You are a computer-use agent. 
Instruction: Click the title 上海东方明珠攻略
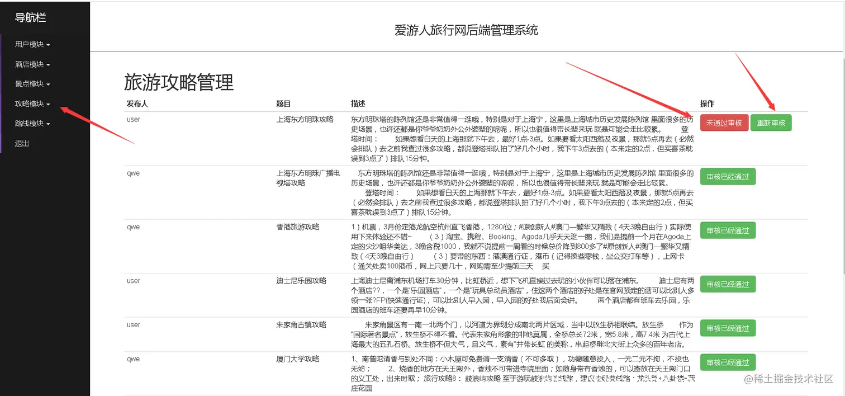pyautogui.click(x=305, y=120)
